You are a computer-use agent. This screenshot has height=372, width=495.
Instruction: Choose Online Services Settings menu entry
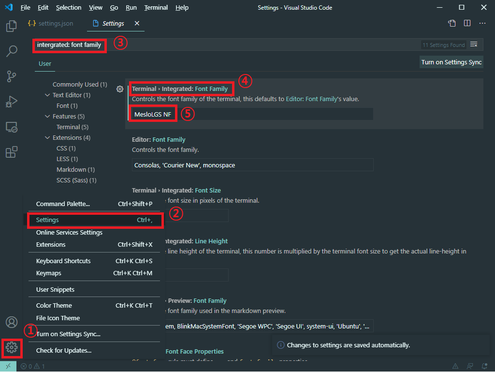pyautogui.click(x=94, y=232)
